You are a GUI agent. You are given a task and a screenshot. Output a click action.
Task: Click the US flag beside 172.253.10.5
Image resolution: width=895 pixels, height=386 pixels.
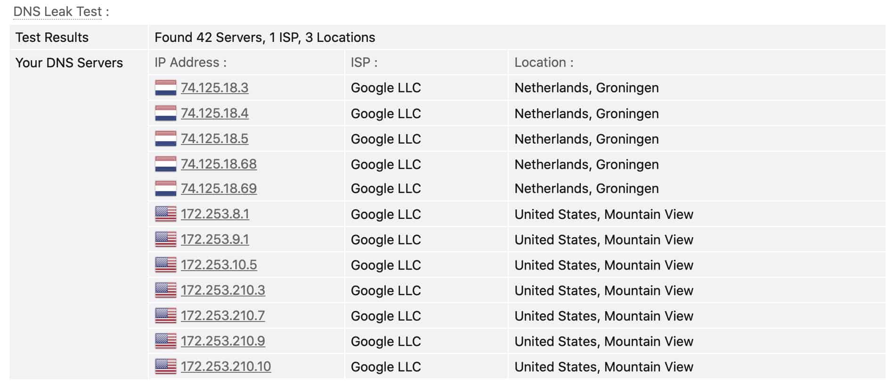point(166,265)
